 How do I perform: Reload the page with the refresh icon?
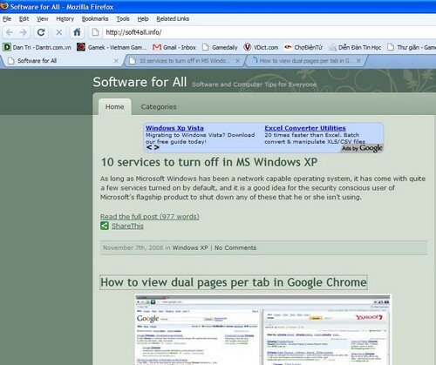pyautogui.click(x=41, y=32)
